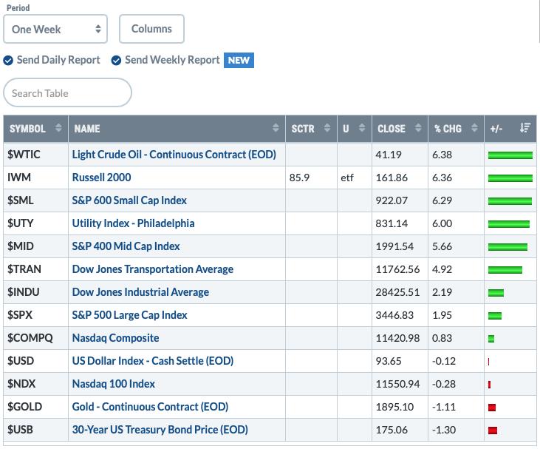
Task: Select the $GOLD symbol cell
Action: click(x=35, y=407)
